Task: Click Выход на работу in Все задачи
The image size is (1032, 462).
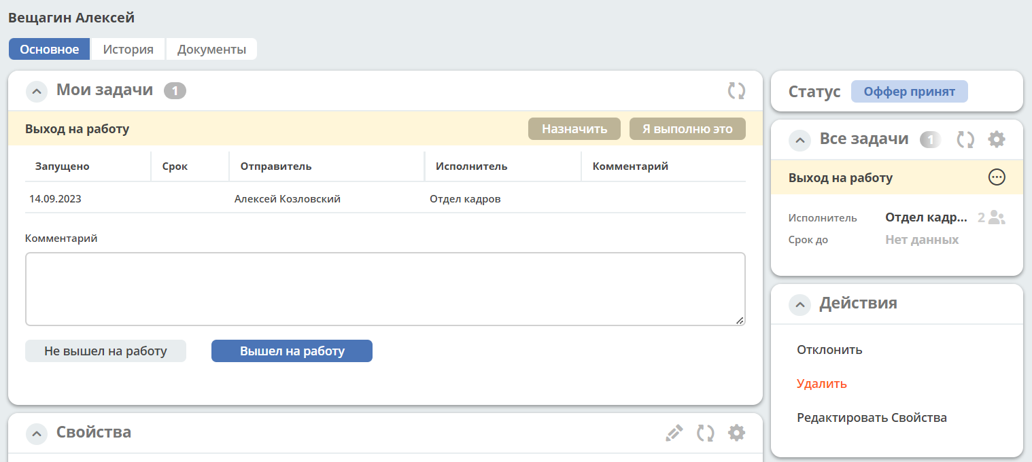Action: 840,178
